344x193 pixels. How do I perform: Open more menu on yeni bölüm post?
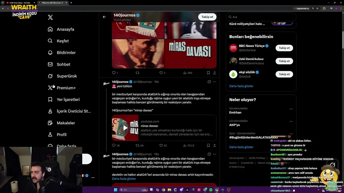[x=214, y=82]
